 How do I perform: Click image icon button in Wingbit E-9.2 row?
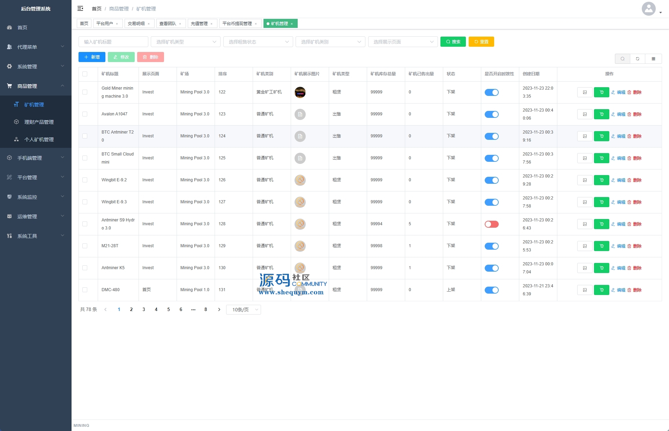tap(585, 180)
